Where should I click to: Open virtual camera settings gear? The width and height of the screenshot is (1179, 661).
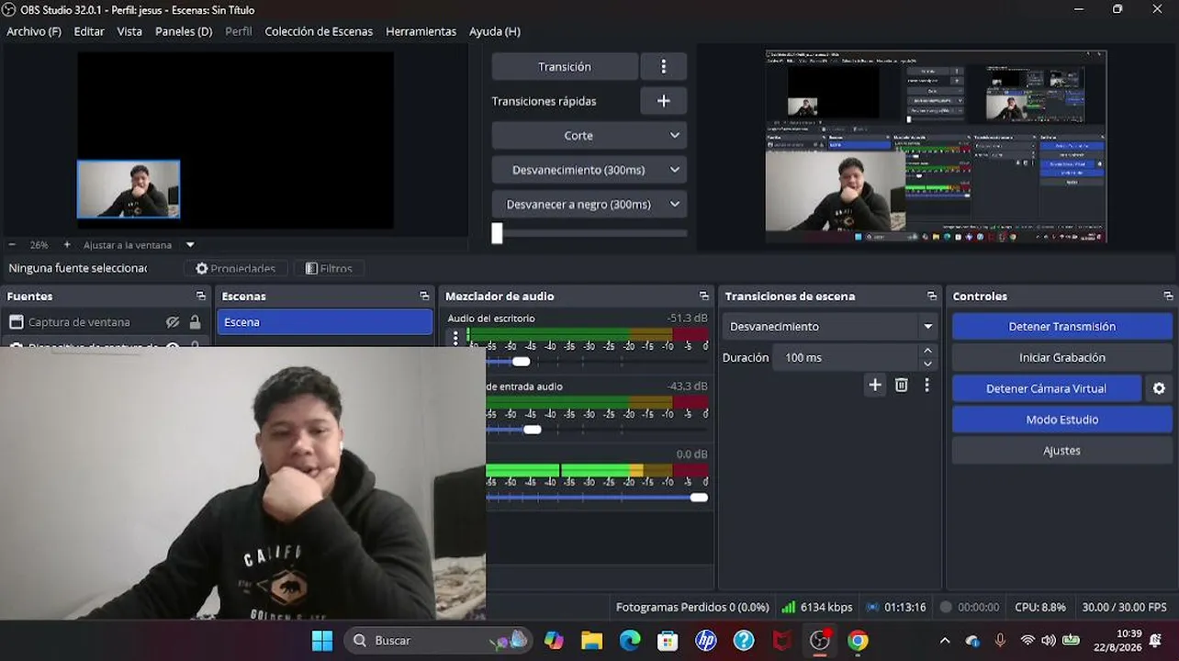tap(1159, 388)
